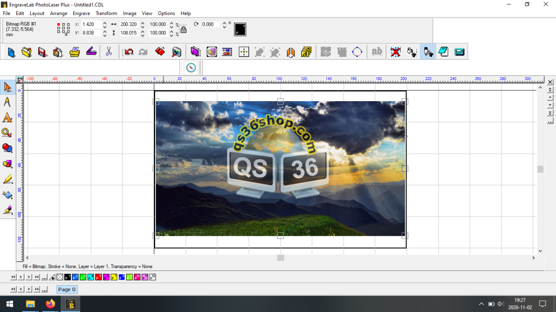This screenshot has width=556, height=312.
Task: Click the black layer preview box
Action: 240,29
